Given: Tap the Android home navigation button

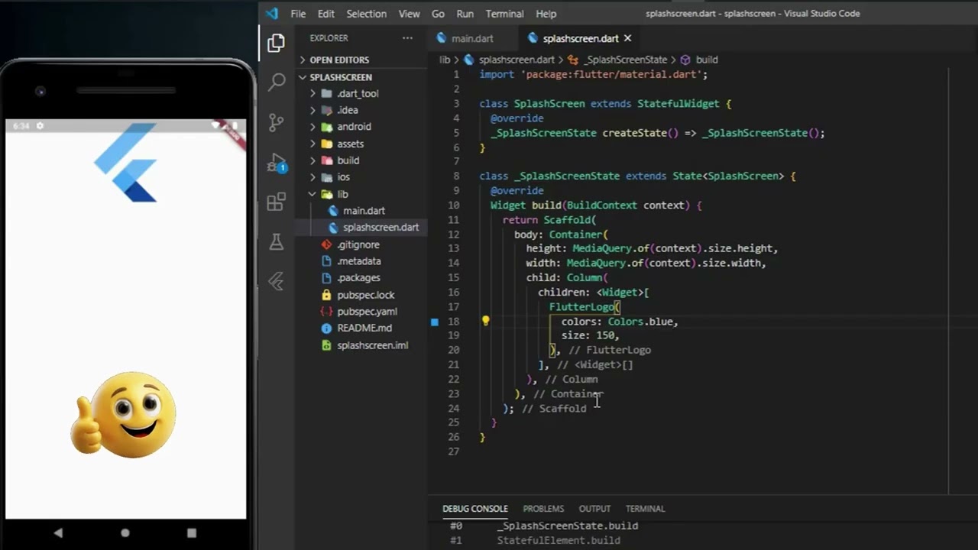Looking at the screenshot, I should pyautogui.click(x=125, y=532).
